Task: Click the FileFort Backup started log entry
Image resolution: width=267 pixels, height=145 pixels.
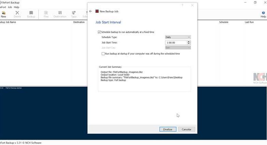Action: pyautogui.click(x=13, y=88)
